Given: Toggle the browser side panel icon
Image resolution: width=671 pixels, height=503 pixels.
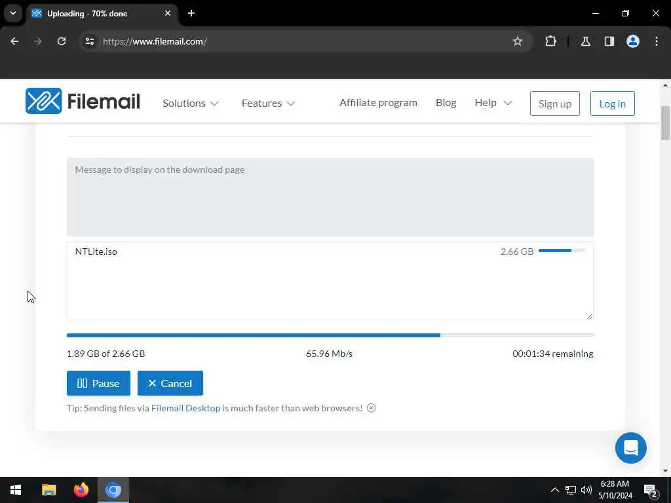Looking at the screenshot, I should pos(609,41).
